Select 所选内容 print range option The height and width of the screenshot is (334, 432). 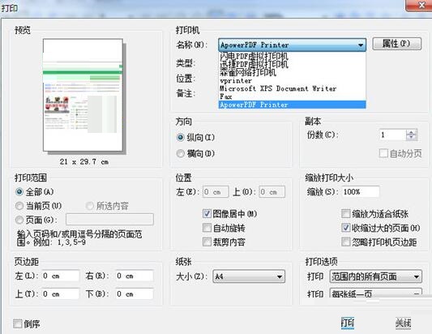[x=90, y=206]
